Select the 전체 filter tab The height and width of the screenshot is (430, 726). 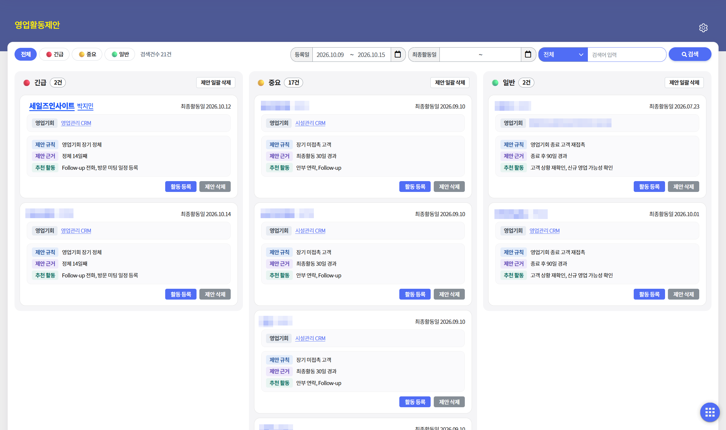26,54
